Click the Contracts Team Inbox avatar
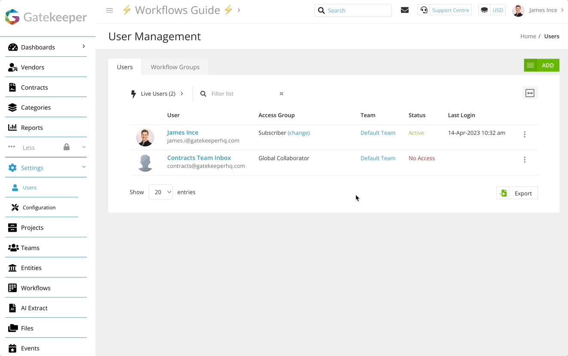568x356 pixels. click(145, 163)
